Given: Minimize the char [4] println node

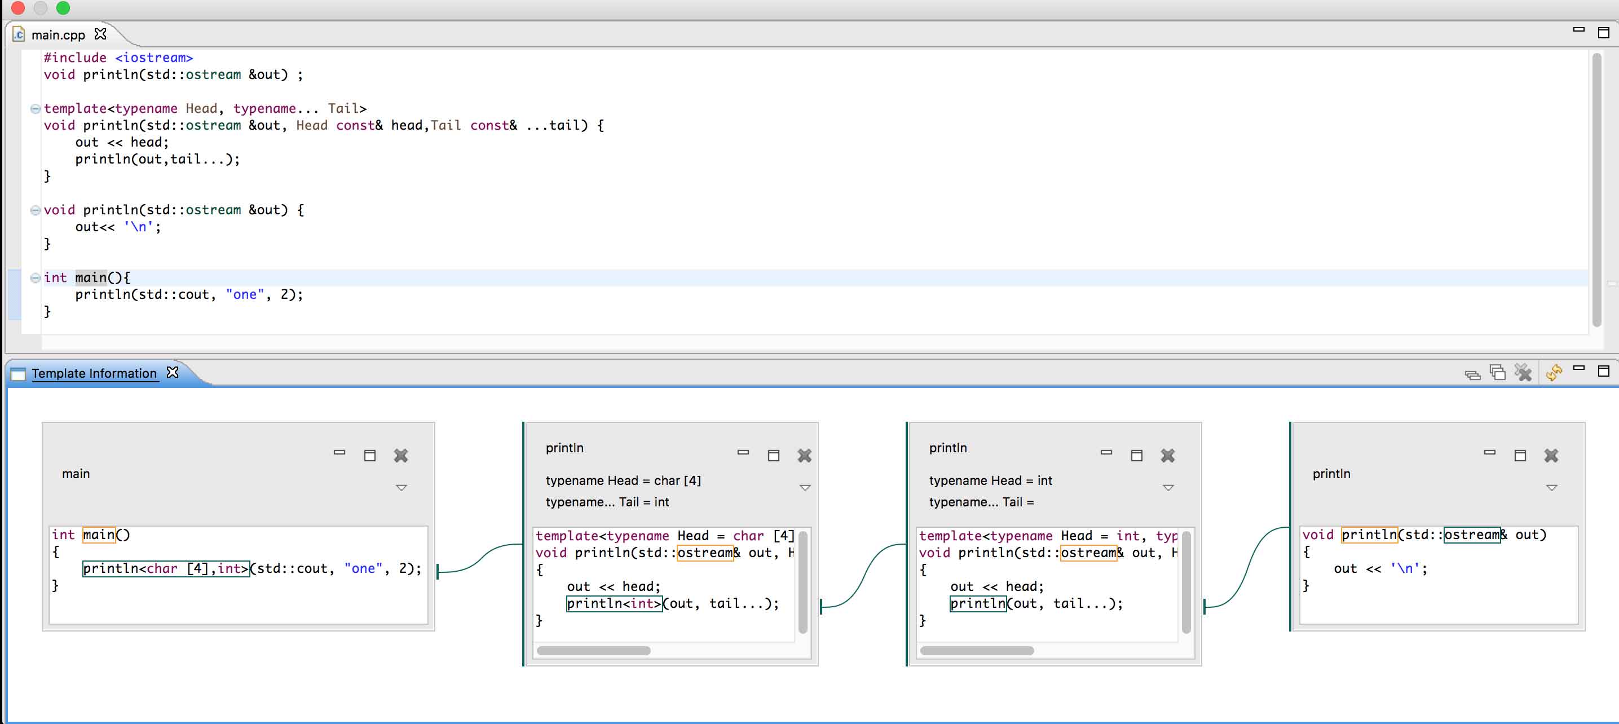Looking at the screenshot, I should (743, 452).
